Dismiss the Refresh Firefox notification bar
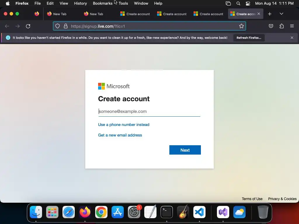Screen dimensions: 299x224 [x=292, y=38]
